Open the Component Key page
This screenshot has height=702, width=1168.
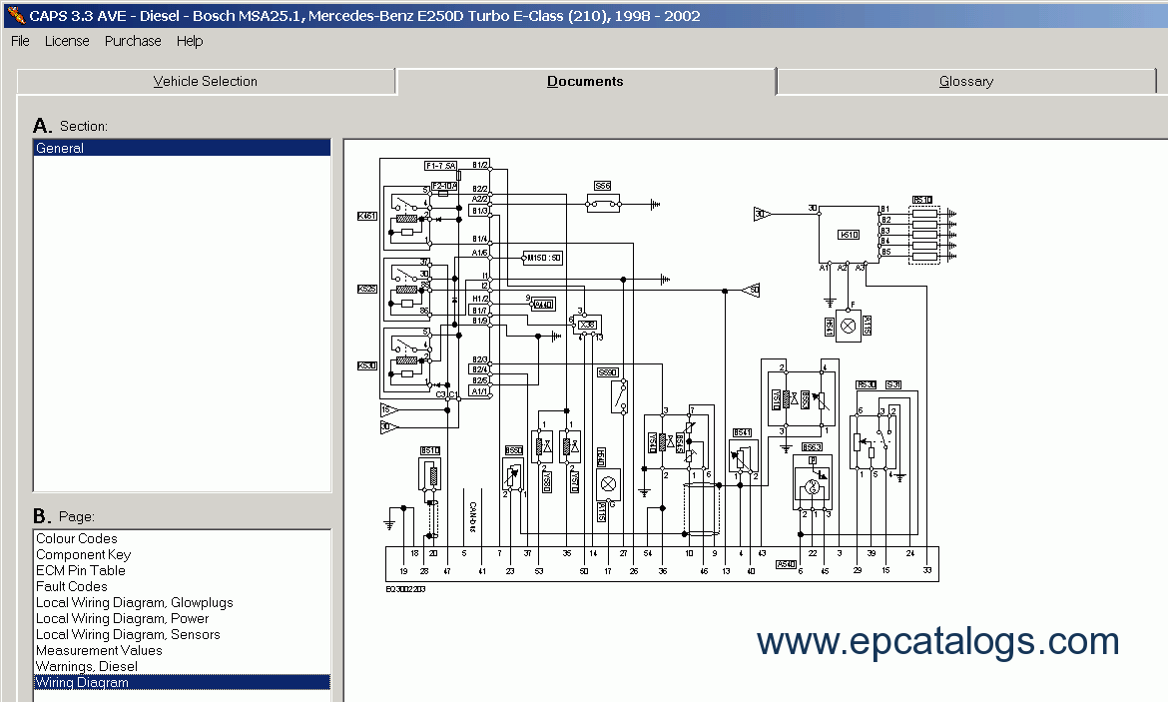[x=183, y=554]
